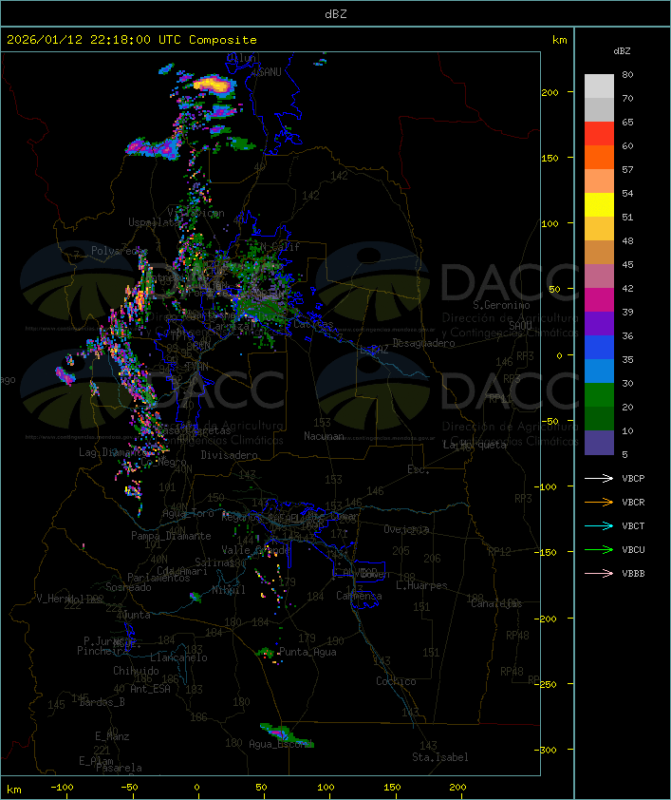Viewport: 671px width, 800px height.
Task: Click the green VBCU arrow in the legend
Action: tap(599, 550)
